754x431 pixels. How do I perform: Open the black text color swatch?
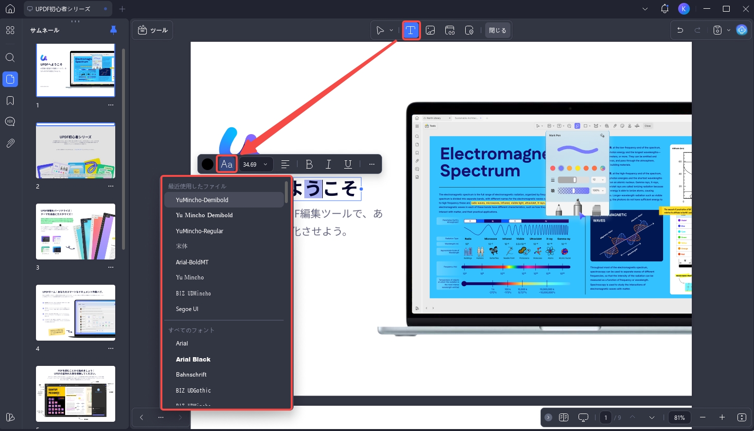[208, 164]
